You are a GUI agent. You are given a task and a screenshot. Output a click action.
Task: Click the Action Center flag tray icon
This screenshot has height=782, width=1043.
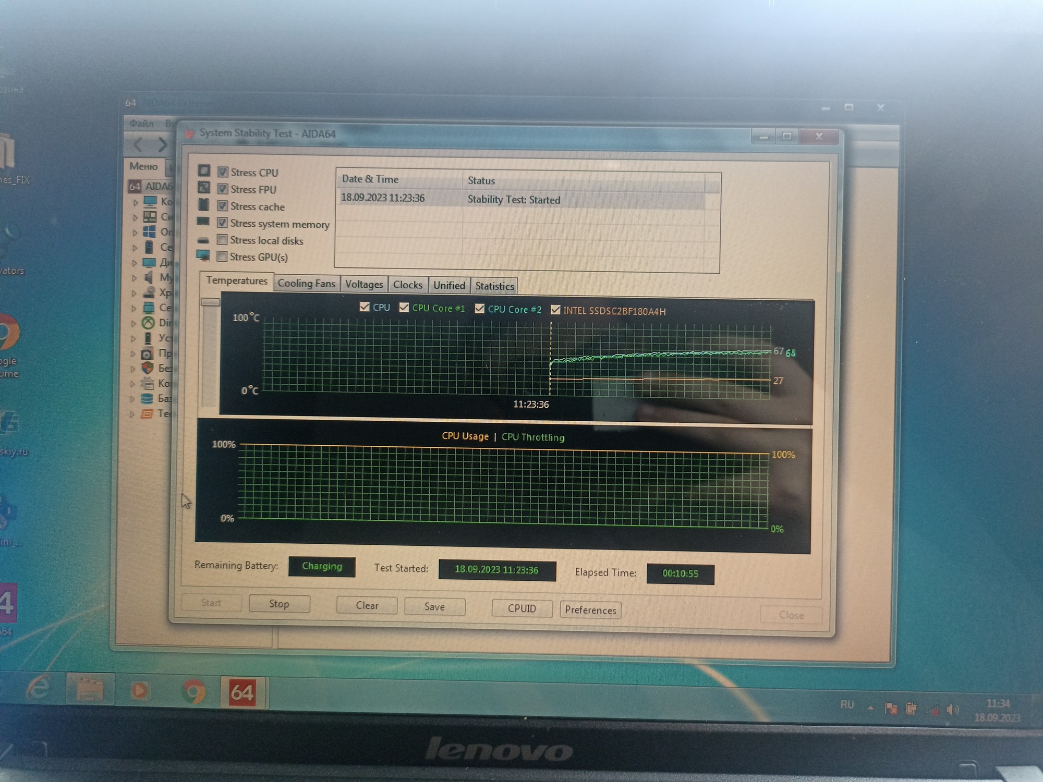(x=891, y=708)
